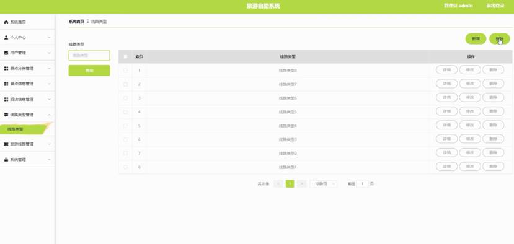
Task: Click the green 查询 search button
Action: pos(89,71)
